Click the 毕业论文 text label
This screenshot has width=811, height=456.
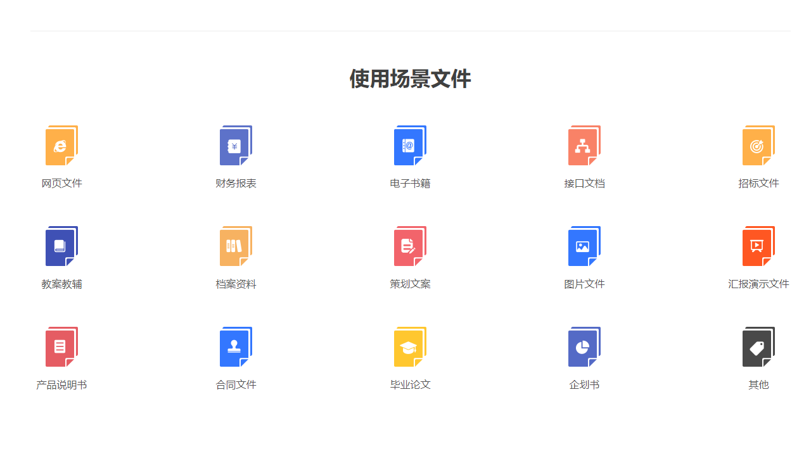pos(409,384)
